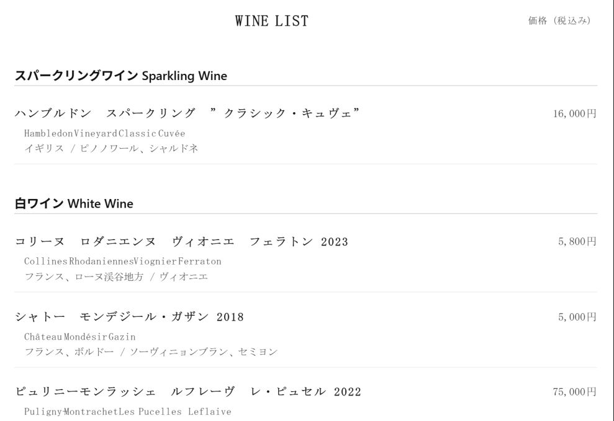Click Hambledon Vineyard Classic Cuvée subtitle
This screenshot has width=614, height=421.
pos(104,133)
